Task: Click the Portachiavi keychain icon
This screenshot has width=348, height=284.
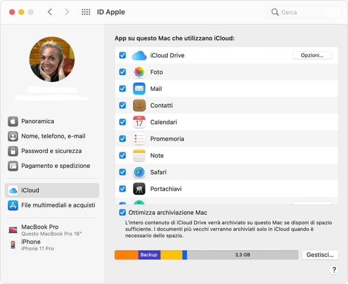Action: pos(139,189)
